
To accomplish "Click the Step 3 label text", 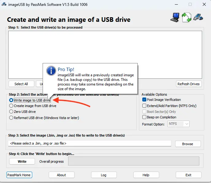I will click(x=67, y=135).
